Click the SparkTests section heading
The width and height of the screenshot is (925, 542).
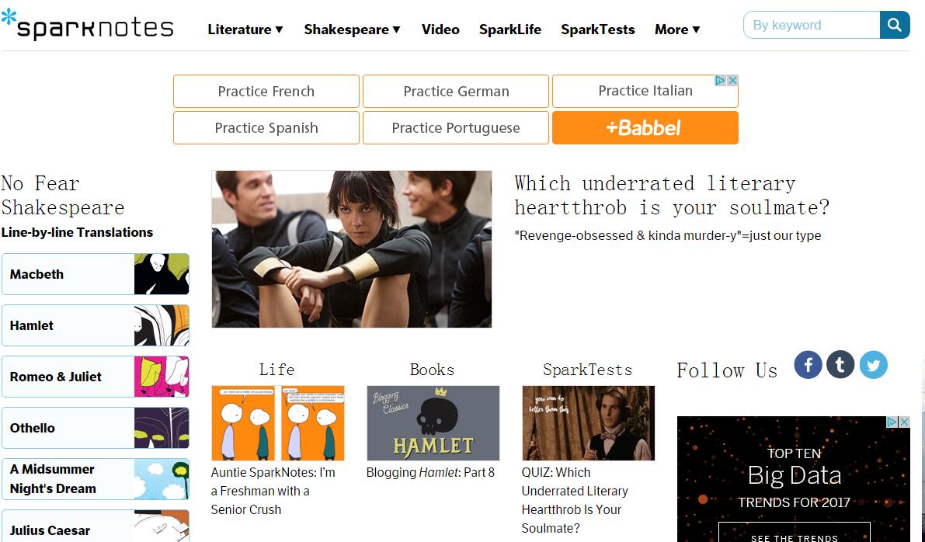coord(588,370)
